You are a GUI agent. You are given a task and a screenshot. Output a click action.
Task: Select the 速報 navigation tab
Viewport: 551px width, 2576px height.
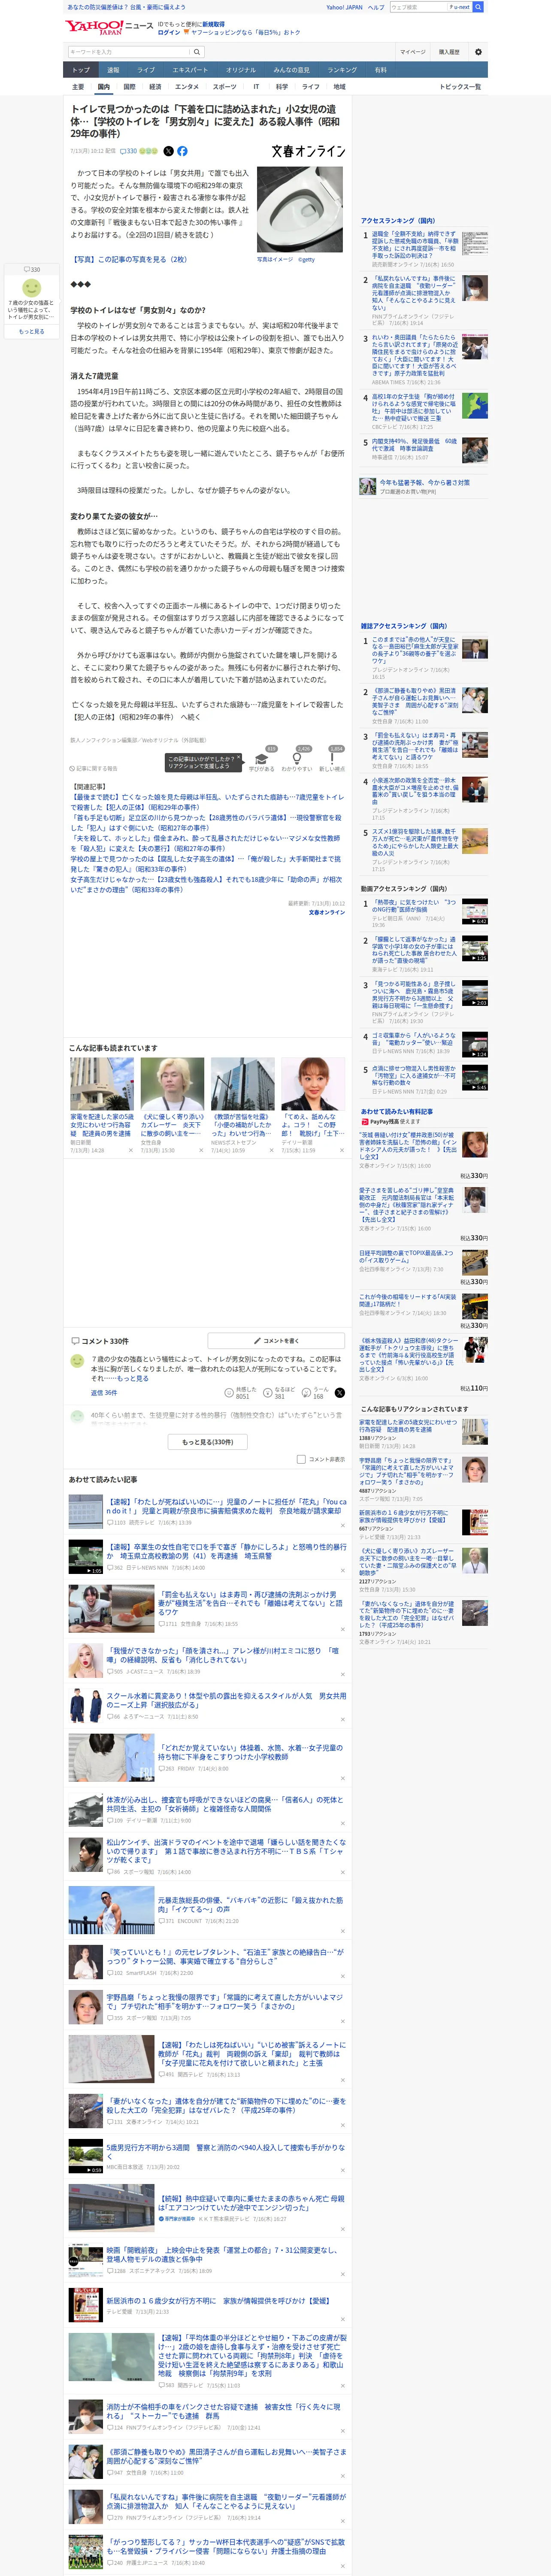click(113, 70)
